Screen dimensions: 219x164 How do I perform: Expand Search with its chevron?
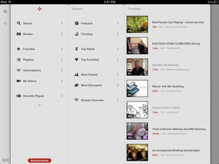(x=62, y=23)
